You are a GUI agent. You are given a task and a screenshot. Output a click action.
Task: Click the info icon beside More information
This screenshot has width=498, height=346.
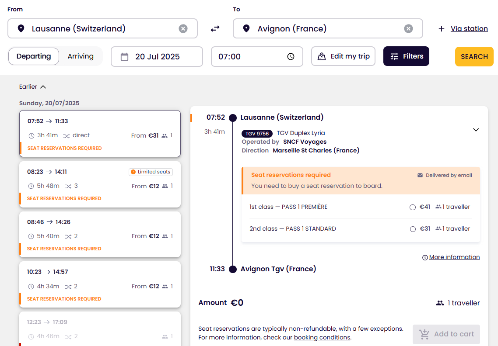point(425,257)
